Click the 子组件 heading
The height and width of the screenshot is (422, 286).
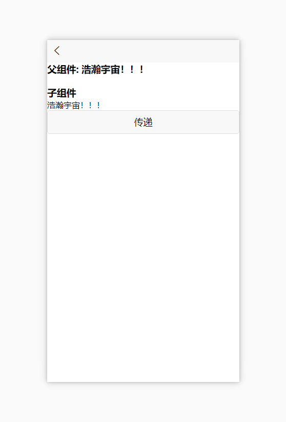tap(62, 93)
